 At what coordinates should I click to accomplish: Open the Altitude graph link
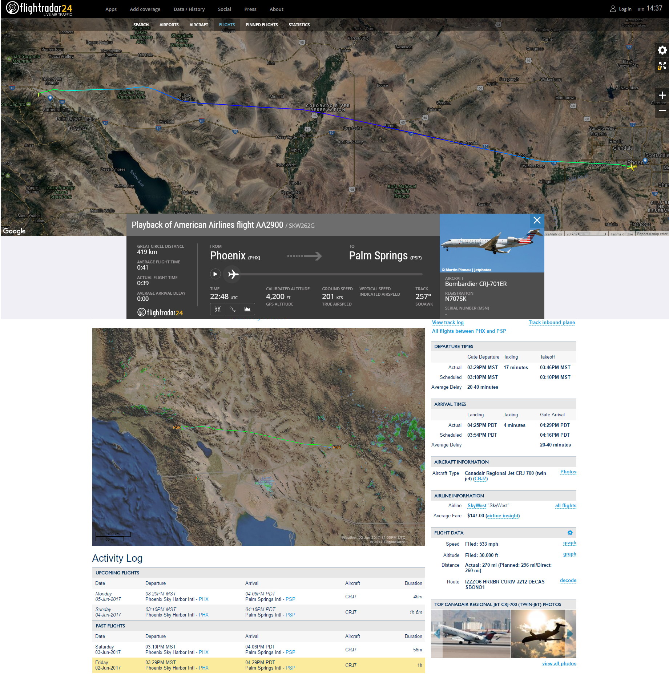coord(569,554)
